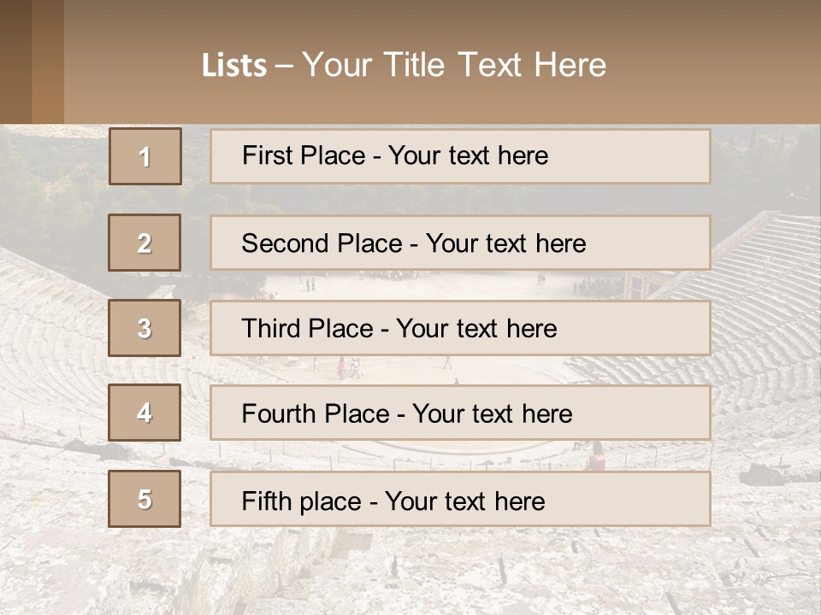Select the "Fifth place" text box
The height and width of the screenshot is (615, 821).
pyautogui.click(x=460, y=499)
